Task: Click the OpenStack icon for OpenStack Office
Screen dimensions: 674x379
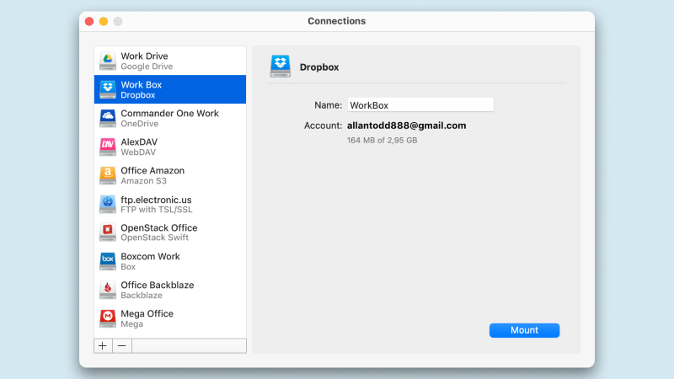Action: [108, 232]
